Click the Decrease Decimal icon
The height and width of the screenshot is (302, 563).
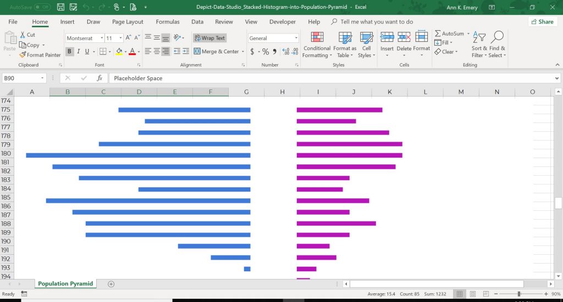click(x=295, y=52)
